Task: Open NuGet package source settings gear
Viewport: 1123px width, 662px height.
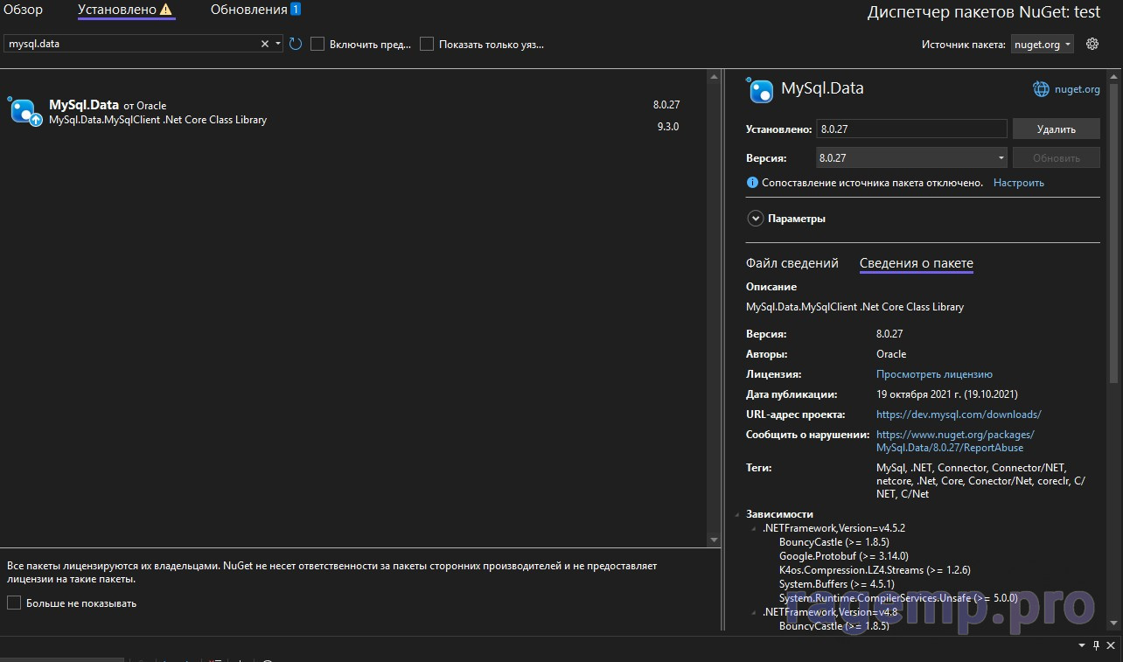Action: tap(1092, 44)
